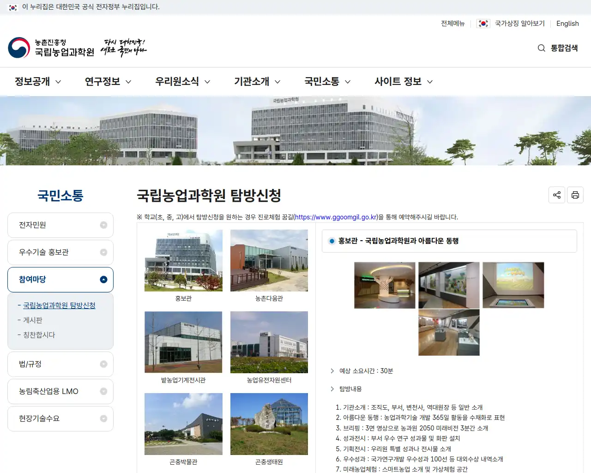Open 우수기술 홍보관 sidebar menu
591x473 pixels.
point(60,252)
